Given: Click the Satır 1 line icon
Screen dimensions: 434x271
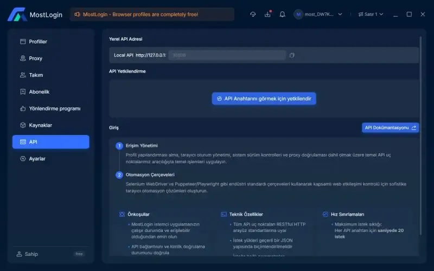Looking at the screenshot, I should (x=361, y=14).
